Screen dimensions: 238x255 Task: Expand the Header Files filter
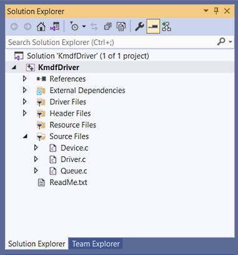pyautogui.click(x=24, y=113)
